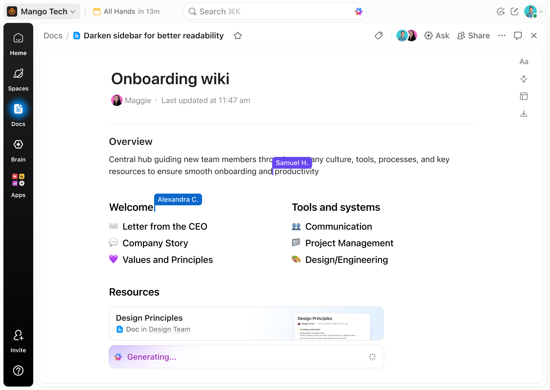This screenshot has width=550, height=390.
Task: Open the font style settings icon
Action: (524, 62)
